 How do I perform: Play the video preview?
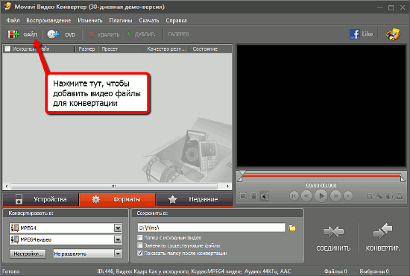321,195
